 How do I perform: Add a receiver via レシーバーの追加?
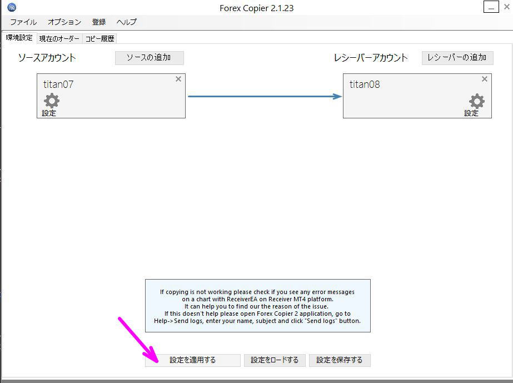457,57
